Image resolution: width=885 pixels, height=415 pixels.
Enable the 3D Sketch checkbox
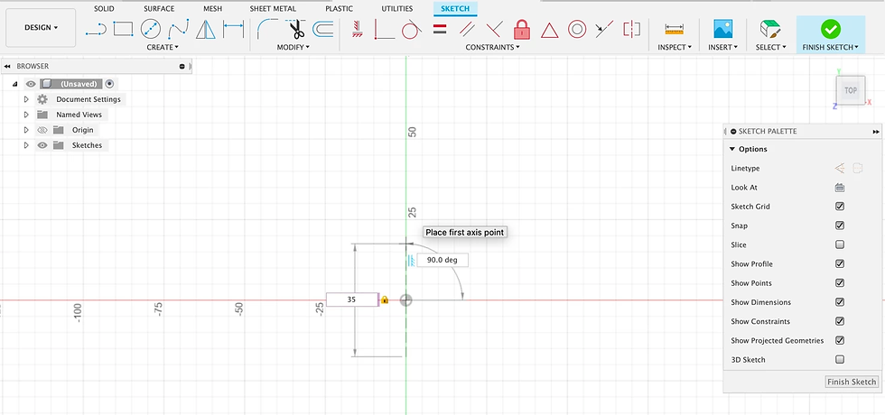point(840,360)
